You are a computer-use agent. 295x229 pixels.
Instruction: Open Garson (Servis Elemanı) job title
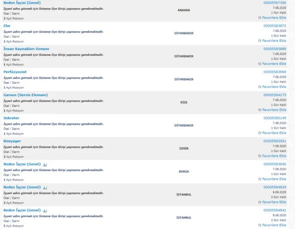pyautogui.click(x=25, y=95)
